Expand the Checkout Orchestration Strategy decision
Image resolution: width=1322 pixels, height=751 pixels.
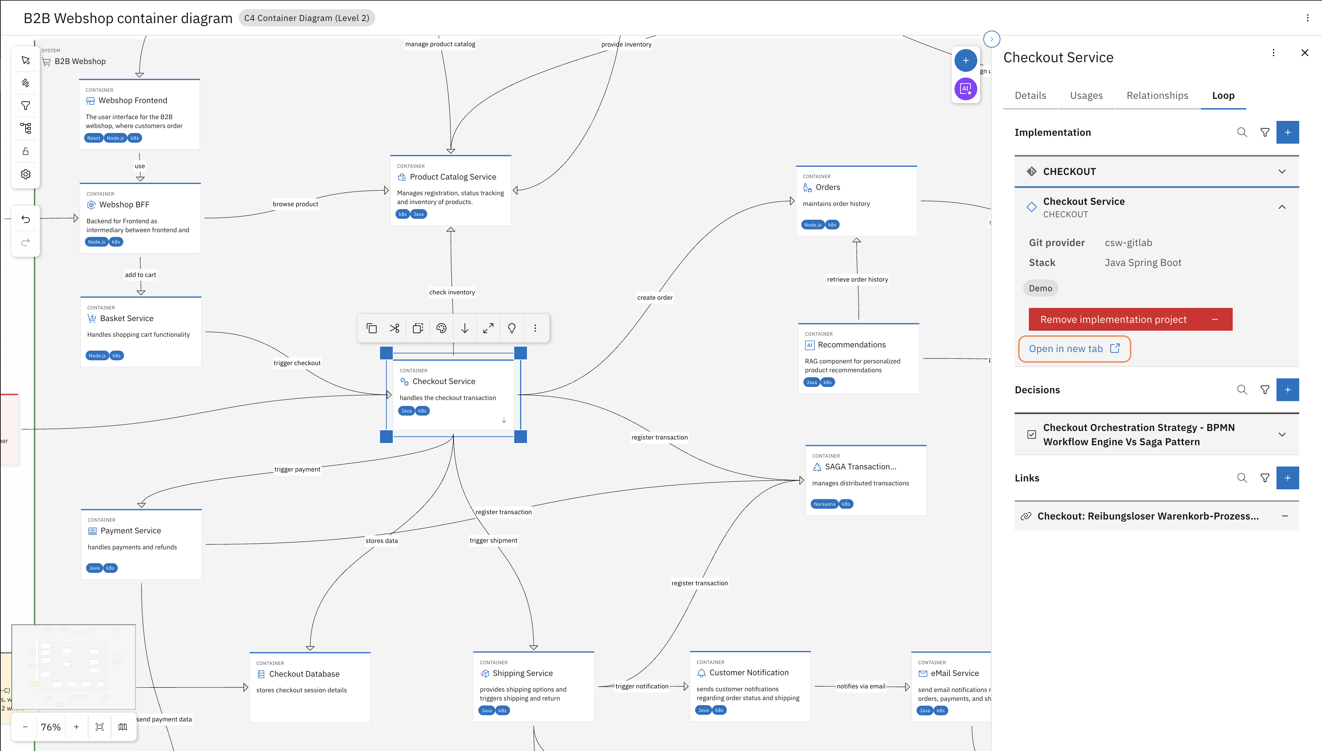1282,434
